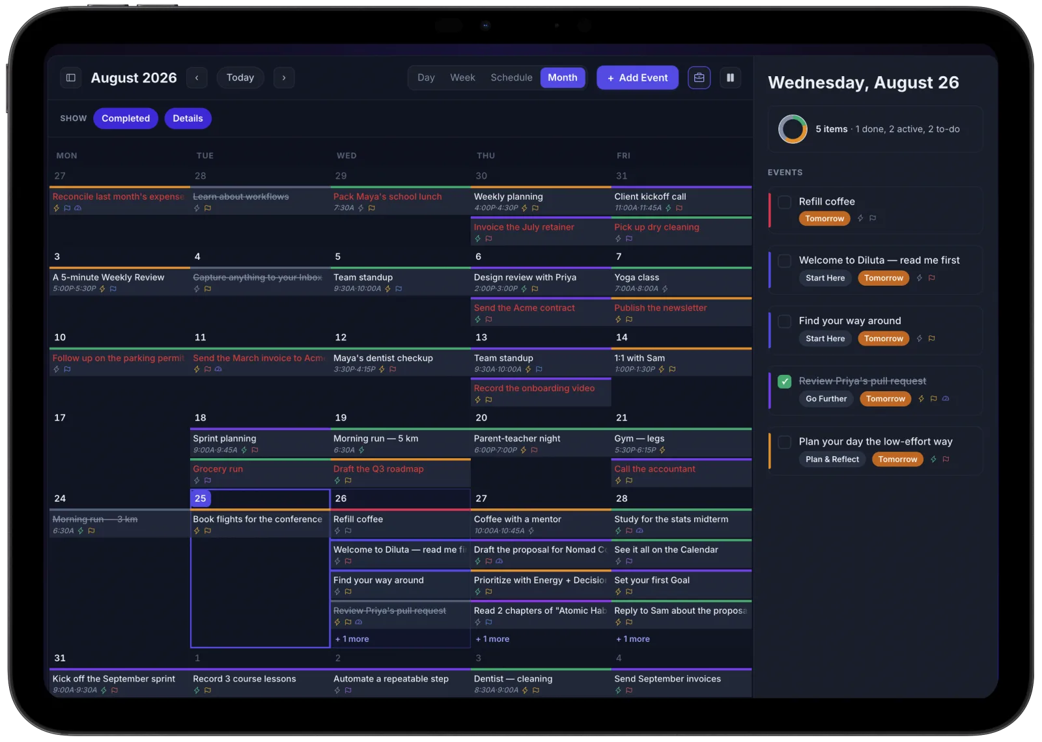Toggle the Completed filter off
The height and width of the screenshot is (742, 1042).
[x=126, y=118]
